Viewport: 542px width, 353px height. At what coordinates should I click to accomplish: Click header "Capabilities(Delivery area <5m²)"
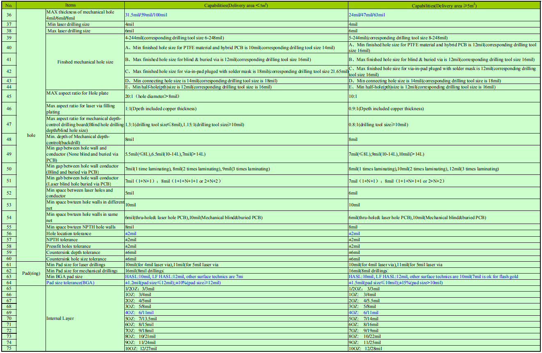click(236, 5)
